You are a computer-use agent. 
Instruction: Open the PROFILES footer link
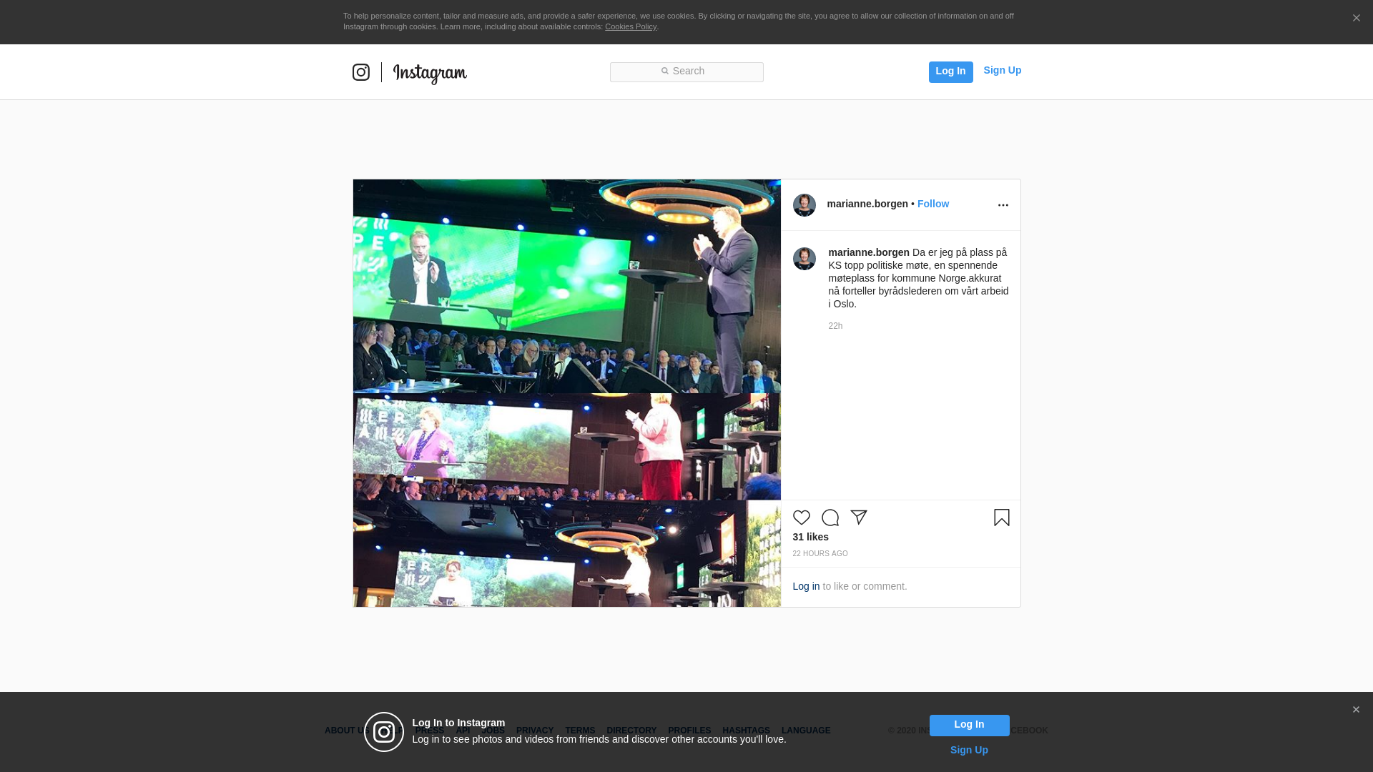[x=689, y=731]
